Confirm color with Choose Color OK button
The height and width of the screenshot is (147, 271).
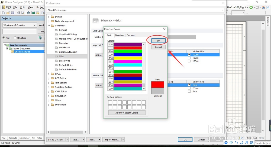pos(159,41)
